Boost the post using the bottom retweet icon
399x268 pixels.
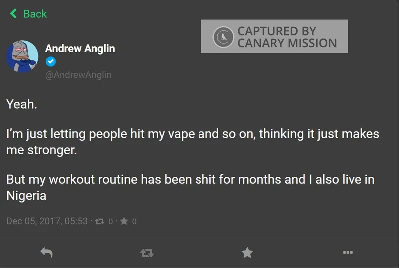click(147, 253)
